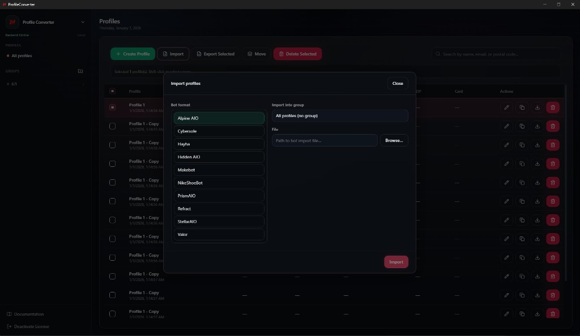Click the green Create Profile button
This screenshot has width=580, height=336.
(x=133, y=54)
